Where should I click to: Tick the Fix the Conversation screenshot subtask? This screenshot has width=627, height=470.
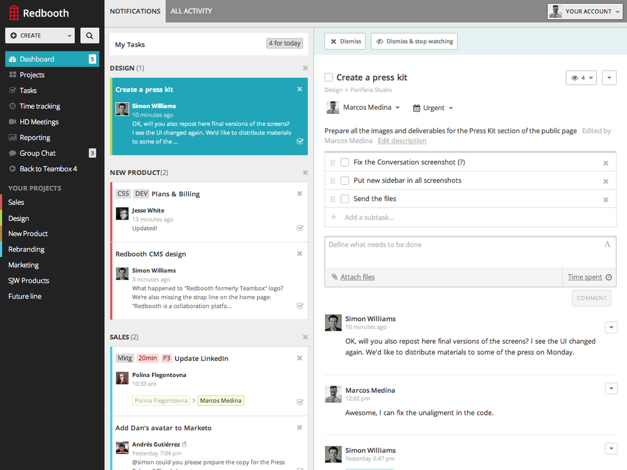click(x=345, y=162)
